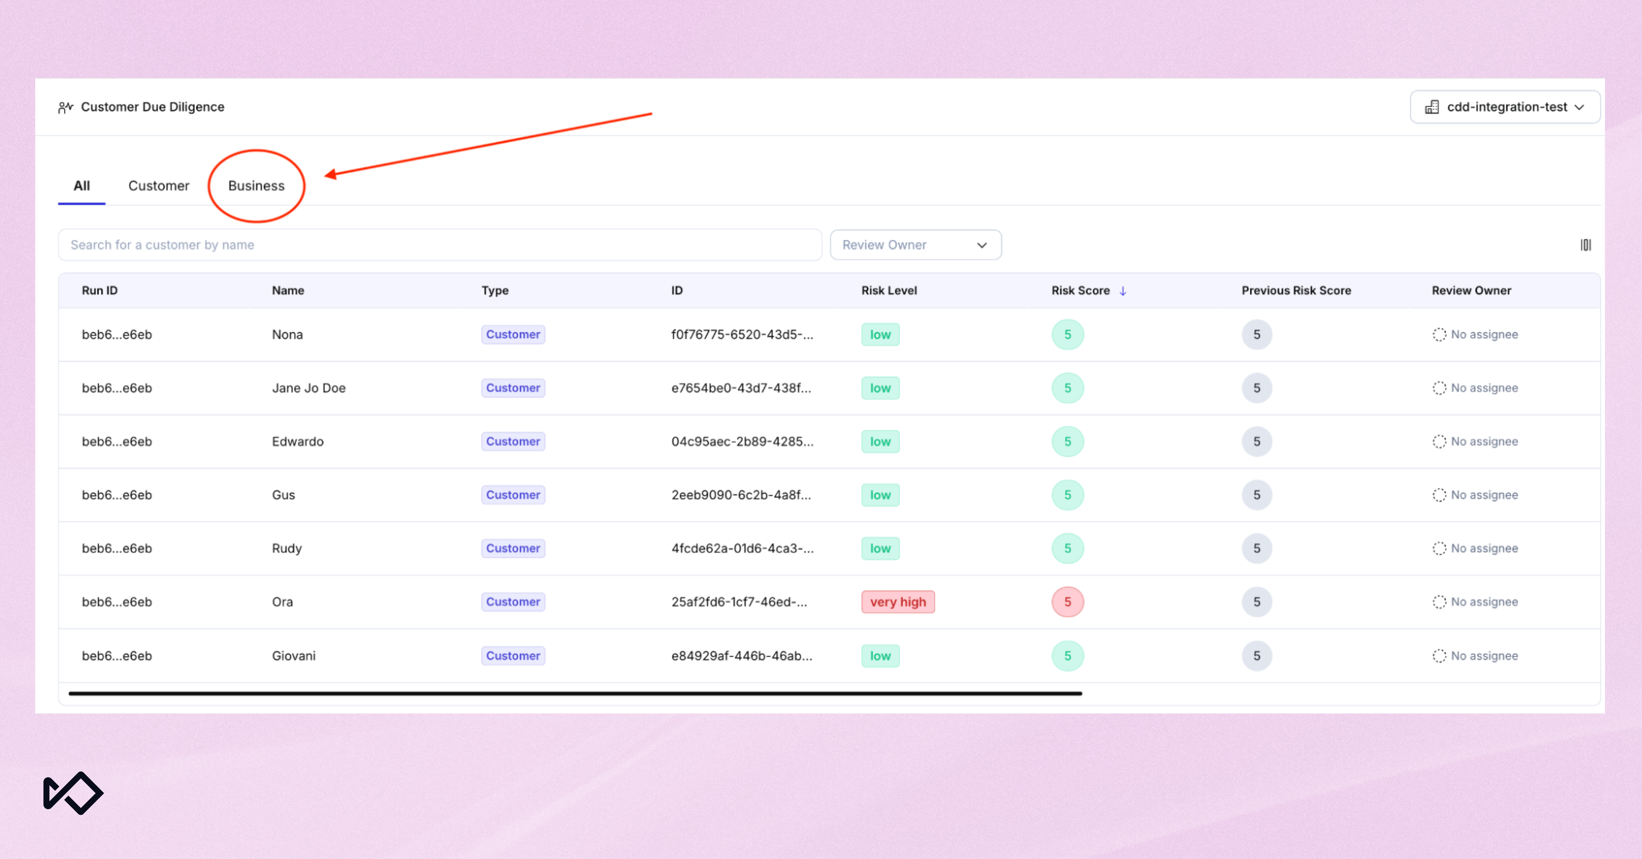Click the Run ID beb6...e6eb in Nona's row

pos(117,335)
